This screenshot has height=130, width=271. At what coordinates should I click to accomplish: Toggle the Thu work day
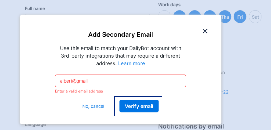(x=225, y=17)
